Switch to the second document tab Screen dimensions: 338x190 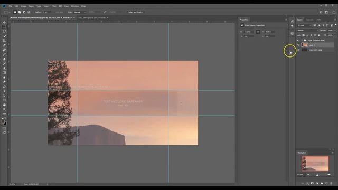click(x=92, y=17)
